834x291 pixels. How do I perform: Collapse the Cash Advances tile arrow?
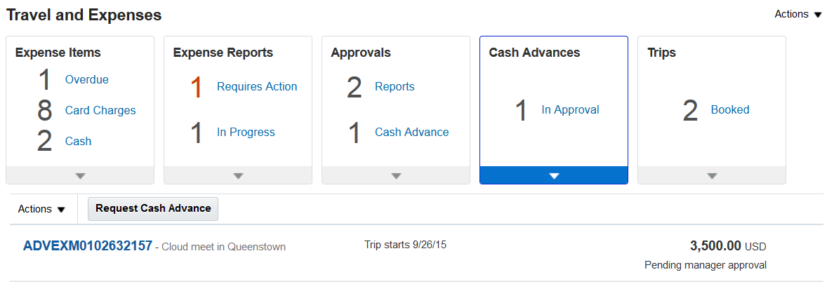(554, 175)
